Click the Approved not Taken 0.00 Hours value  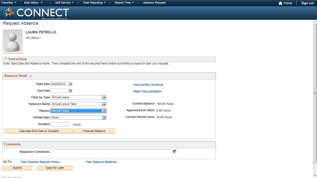point(163,111)
